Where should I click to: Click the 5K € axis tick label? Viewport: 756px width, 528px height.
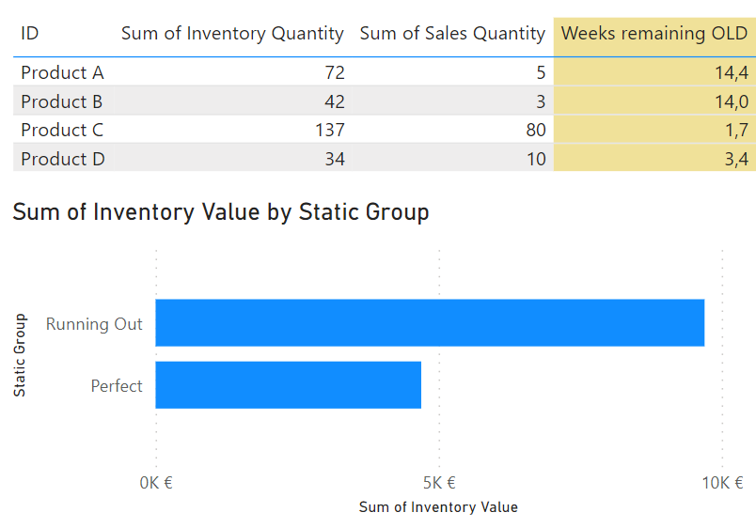point(439,483)
